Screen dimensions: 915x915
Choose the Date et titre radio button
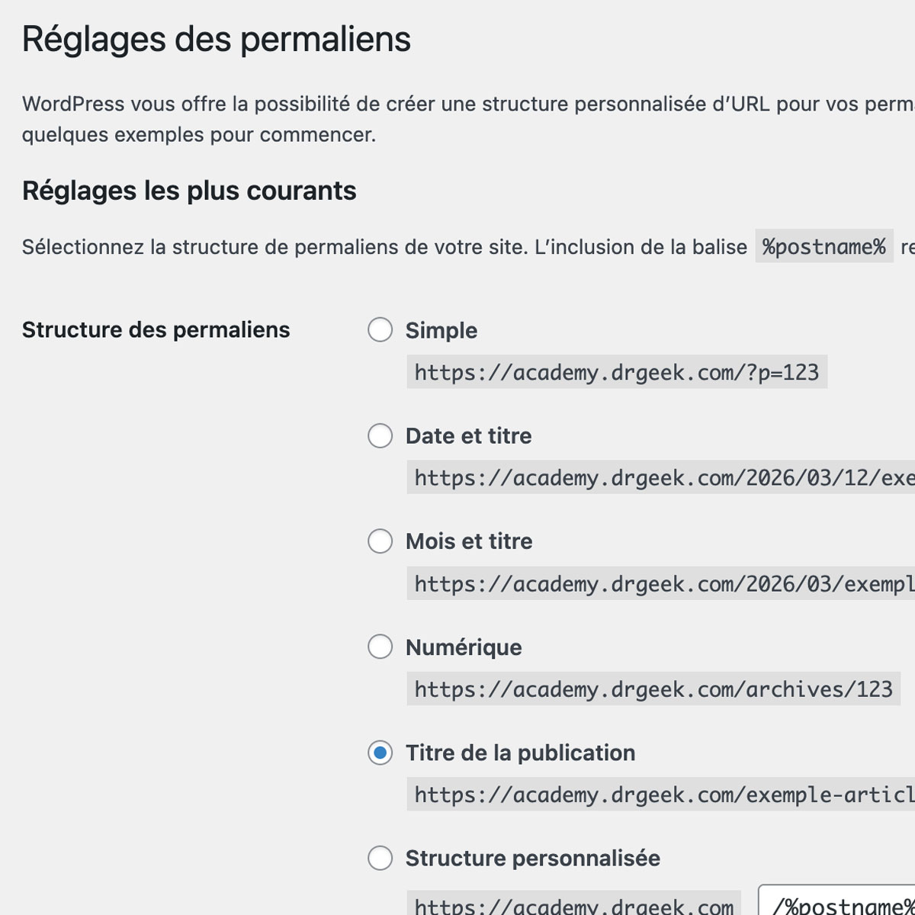pos(380,436)
